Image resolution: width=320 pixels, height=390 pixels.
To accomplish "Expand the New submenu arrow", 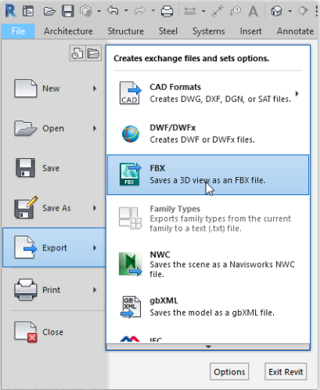I will tap(95, 88).
